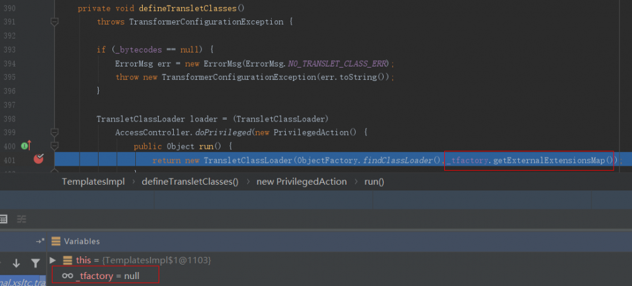This screenshot has width=632, height=286.
Task: Collapse the fold marker on line 399
Action: (54, 132)
